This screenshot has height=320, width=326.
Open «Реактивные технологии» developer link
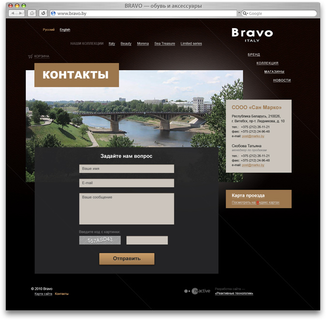234,293
